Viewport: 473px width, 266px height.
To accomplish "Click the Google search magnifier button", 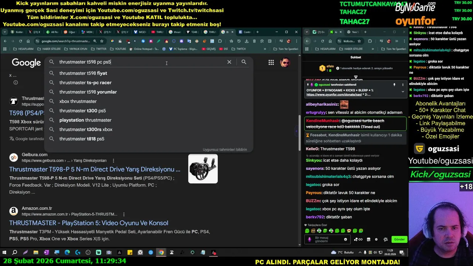I will pos(244,62).
